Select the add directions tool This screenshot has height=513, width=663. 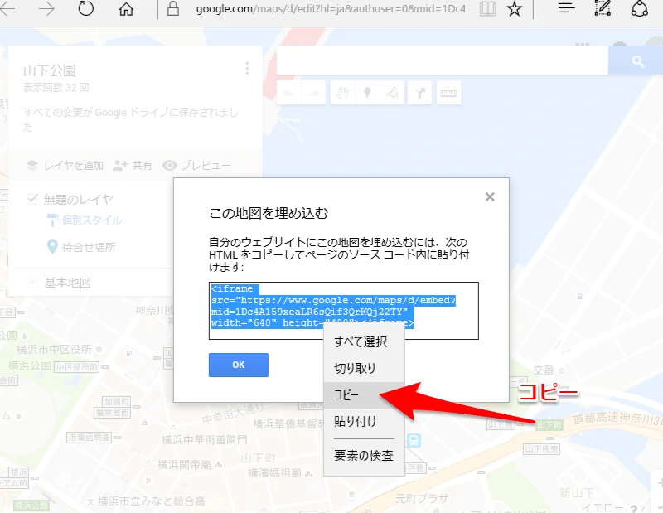pyautogui.click(x=420, y=92)
